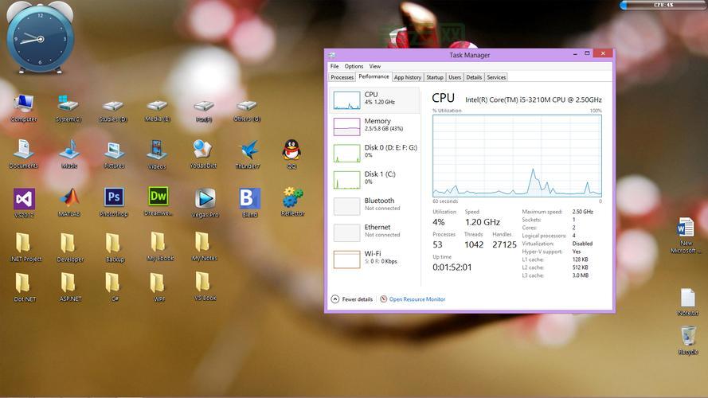This screenshot has width=708, height=398.
Task: Open the Media (E) drive icon
Action: tap(157, 111)
